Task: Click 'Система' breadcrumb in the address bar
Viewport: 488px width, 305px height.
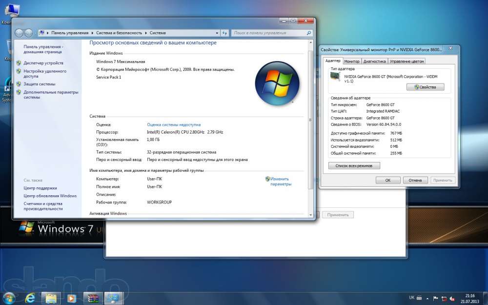Action: coord(158,33)
